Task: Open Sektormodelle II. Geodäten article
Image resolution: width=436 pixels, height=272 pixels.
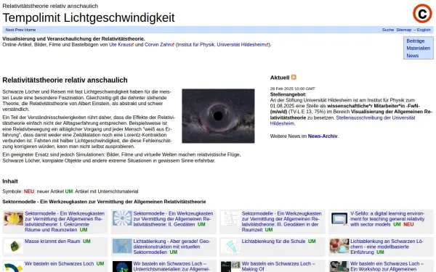Action: (x=173, y=219)
